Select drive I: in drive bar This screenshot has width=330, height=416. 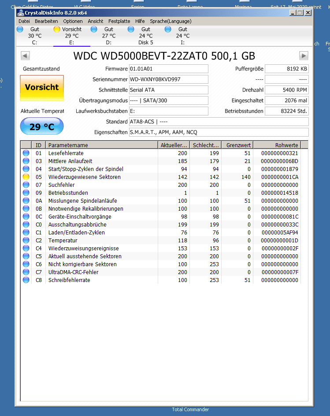pyautogui.click(x=183, y=36)
